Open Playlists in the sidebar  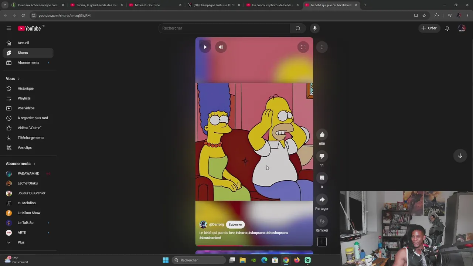click(28, 98)
